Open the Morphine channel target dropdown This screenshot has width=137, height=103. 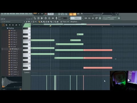point(74,22)
